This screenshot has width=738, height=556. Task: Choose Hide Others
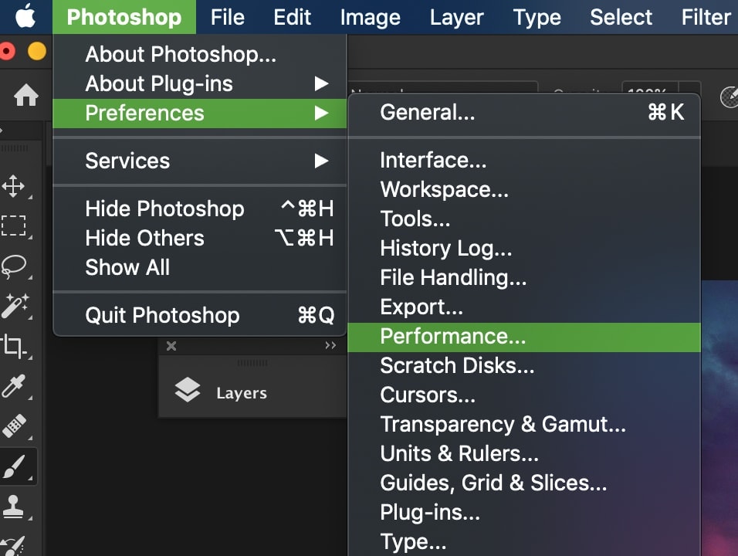[200, 238]
